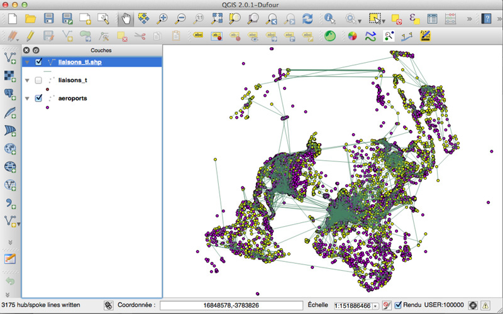Viewport: 503px width, 314px height.
Task: Click the Zoom Full extent icon
Action: 217,19
